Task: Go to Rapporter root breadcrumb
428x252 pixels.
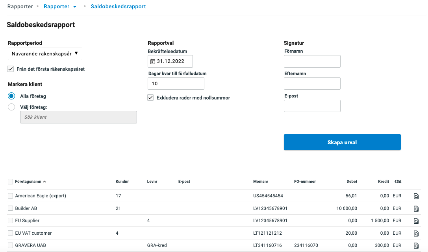Action: click(x=20, y=6)
